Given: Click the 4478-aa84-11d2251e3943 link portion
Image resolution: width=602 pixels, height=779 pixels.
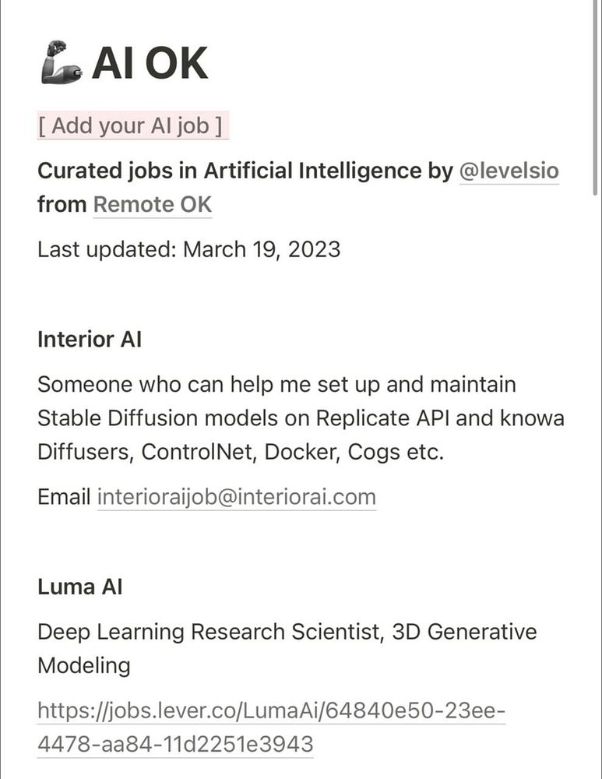Looking at the screenshot, I should (x=175, y=744).
